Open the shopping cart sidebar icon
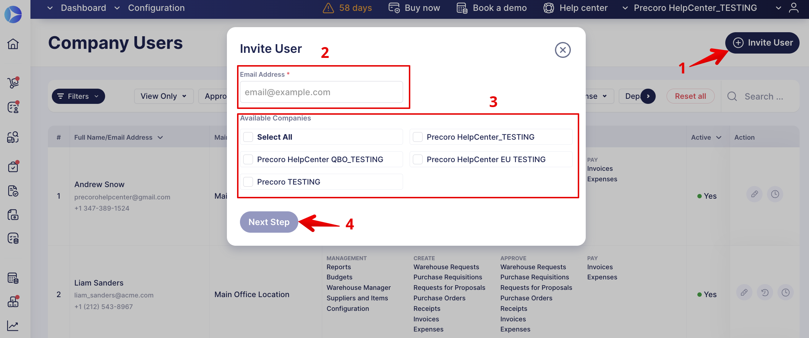The height and width of the screenshot is (338, 809). pyautogui.click(x=13, y=83)
